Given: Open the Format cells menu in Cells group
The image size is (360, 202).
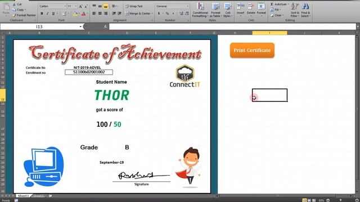Looking at the screenshot, I should click(x=261, y=9).
